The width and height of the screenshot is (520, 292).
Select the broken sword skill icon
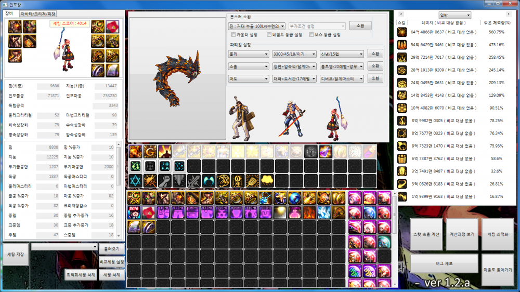[193, 181]
